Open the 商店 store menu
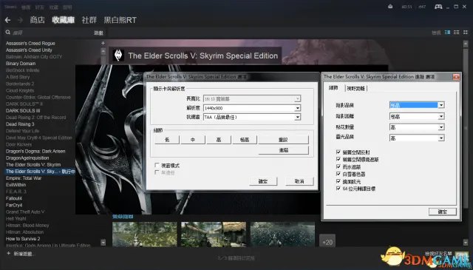The width and height of the screenshot is (473, 270). click(38, 20)
